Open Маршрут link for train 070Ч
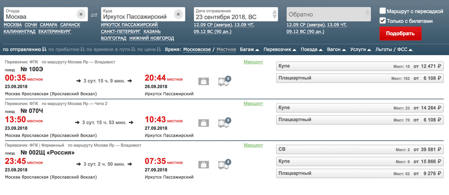 [x=253, y=103]
